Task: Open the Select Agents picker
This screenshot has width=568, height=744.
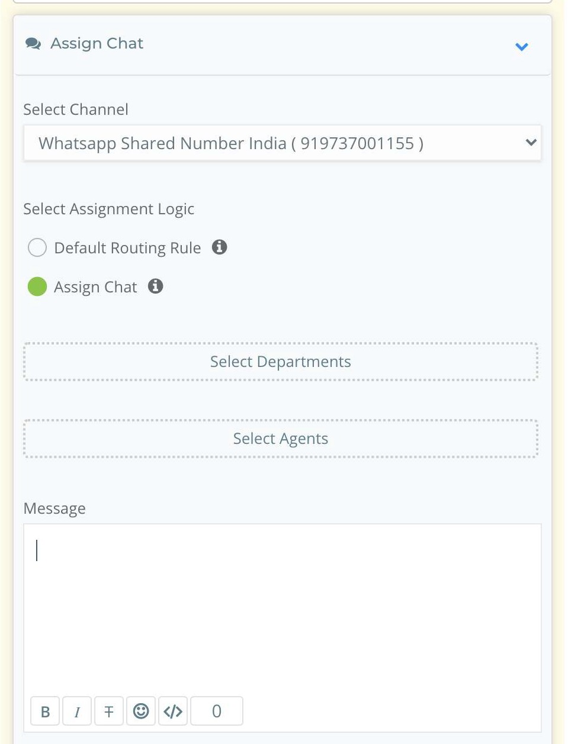Action: (281, 439)
